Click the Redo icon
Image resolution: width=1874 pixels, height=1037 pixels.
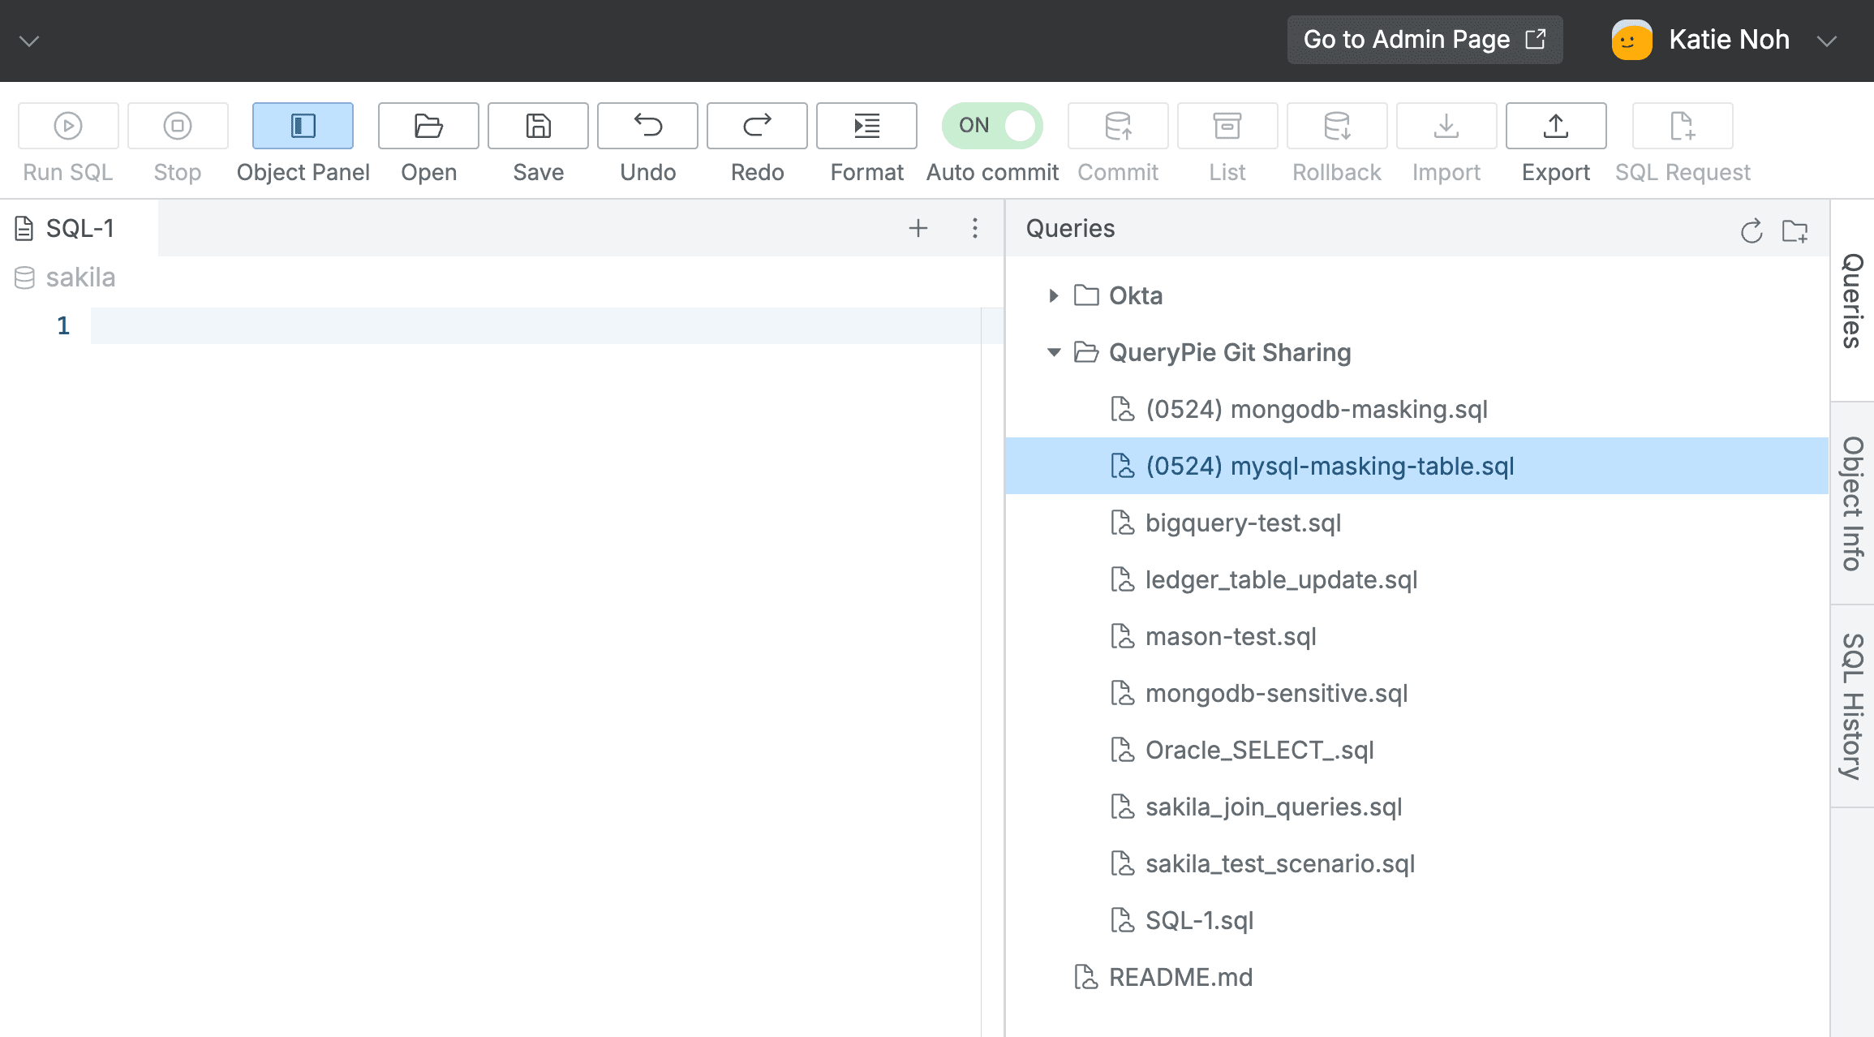click(x=756, y=126)
